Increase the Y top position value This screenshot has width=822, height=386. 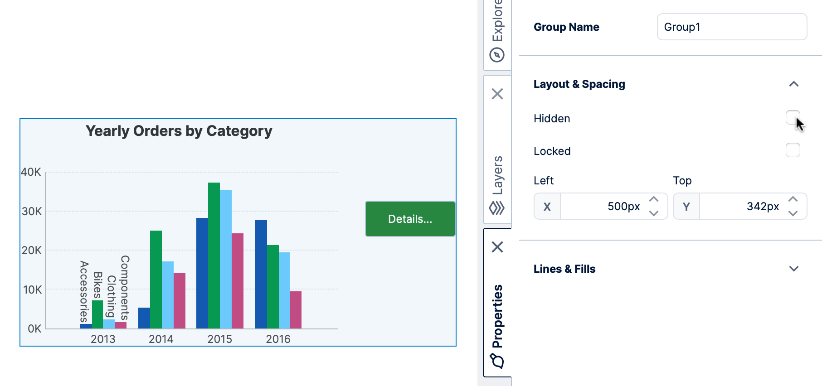[793, 200]
